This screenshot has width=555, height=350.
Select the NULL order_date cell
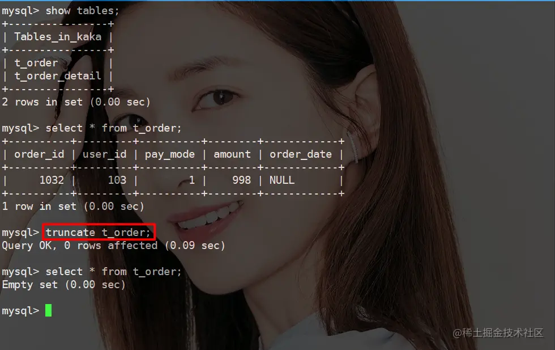(x=282, y=180)
